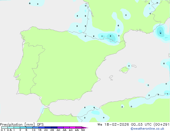Click the Mallorca island outline
The image size is (170, 131).
coord(124,70)
